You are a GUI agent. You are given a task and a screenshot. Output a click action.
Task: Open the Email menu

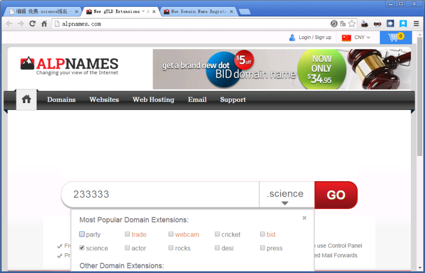pyautogui.click(x=197, y=100)
